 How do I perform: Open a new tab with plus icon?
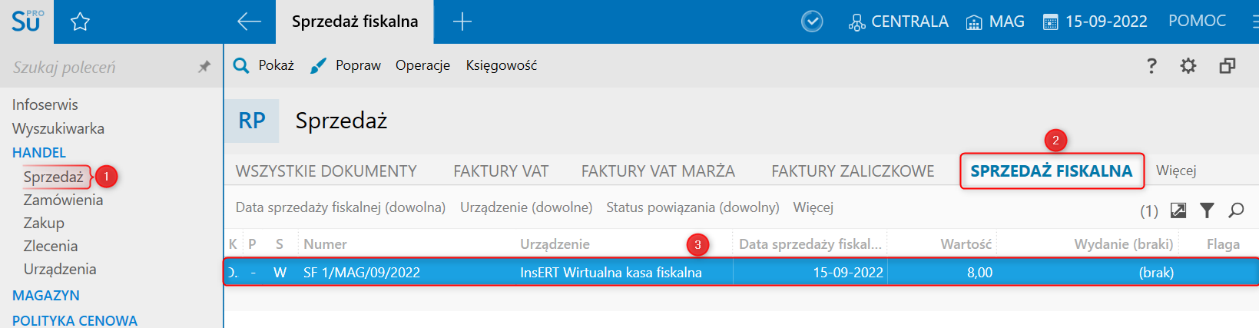pos(462,22)
